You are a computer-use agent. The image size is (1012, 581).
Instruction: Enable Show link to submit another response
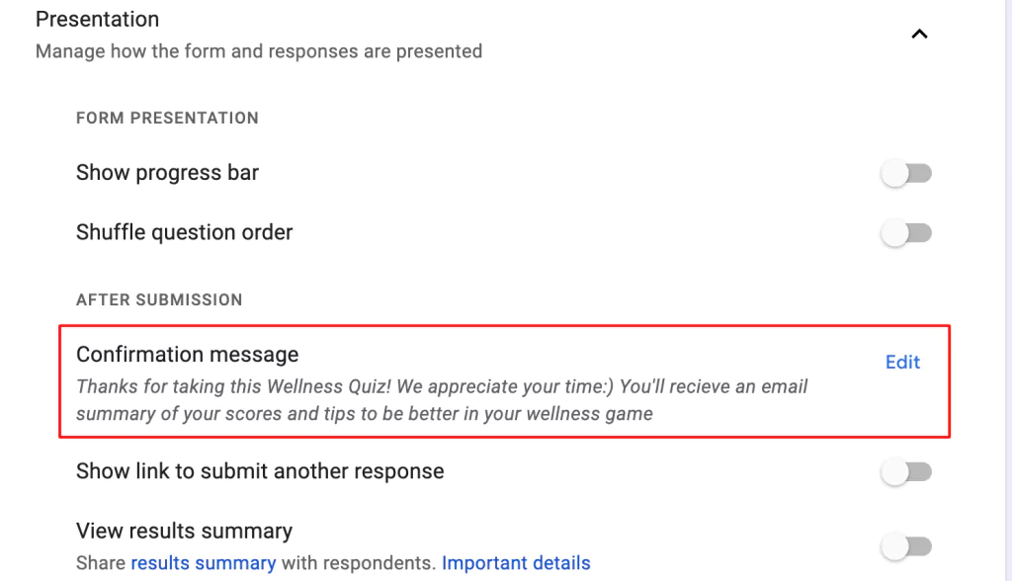click(x=905, y=471)
